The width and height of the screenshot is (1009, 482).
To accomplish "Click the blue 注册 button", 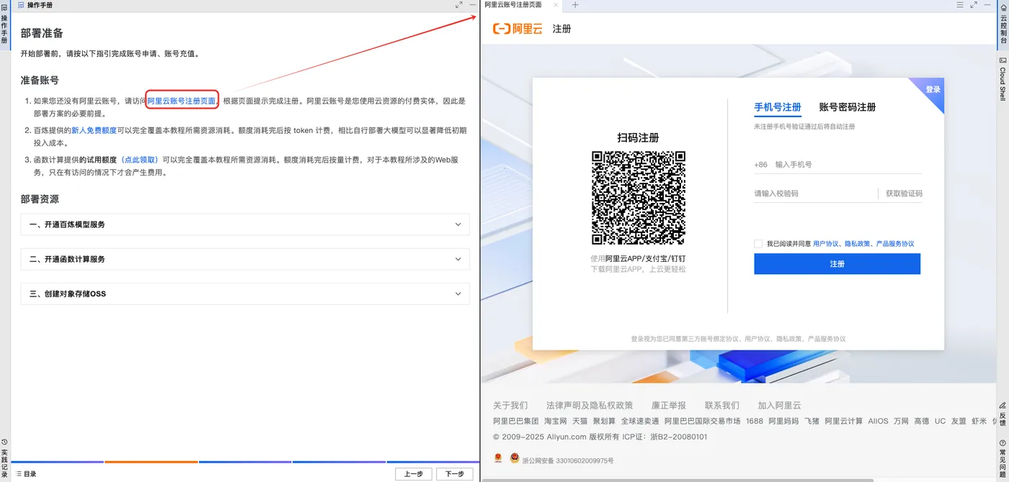I will click(837, 264).
